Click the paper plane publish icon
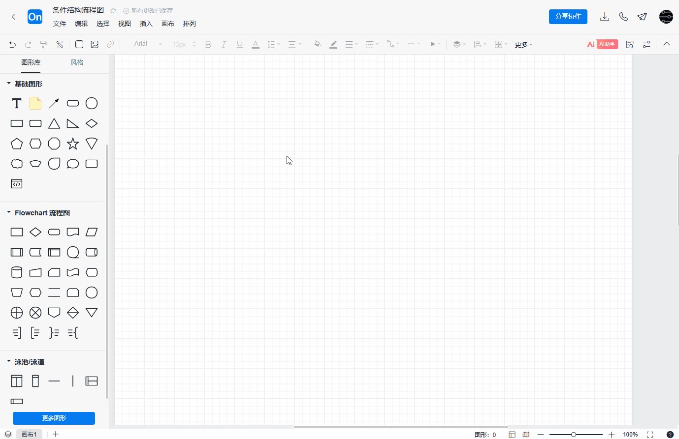The width and height of the screenshot is (679, 439). tap(642, 17)
